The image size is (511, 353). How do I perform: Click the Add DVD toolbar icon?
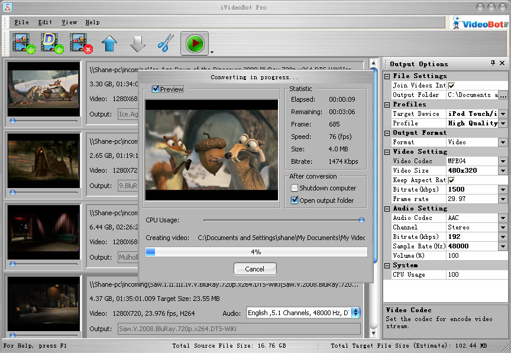click(x=52, y=43)
